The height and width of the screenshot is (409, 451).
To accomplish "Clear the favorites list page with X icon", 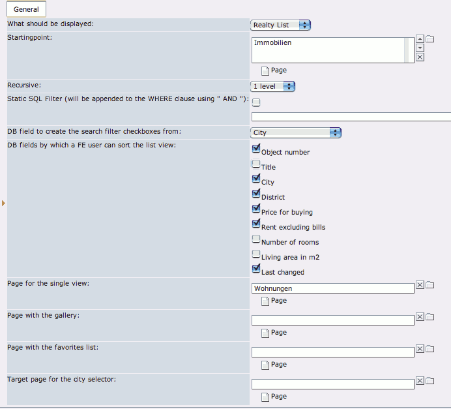I will [420, 349].
